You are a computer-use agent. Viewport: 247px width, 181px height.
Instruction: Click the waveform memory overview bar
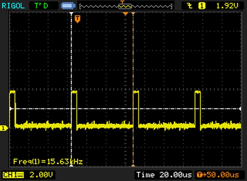pyautogui.click(x=126, y=6)
